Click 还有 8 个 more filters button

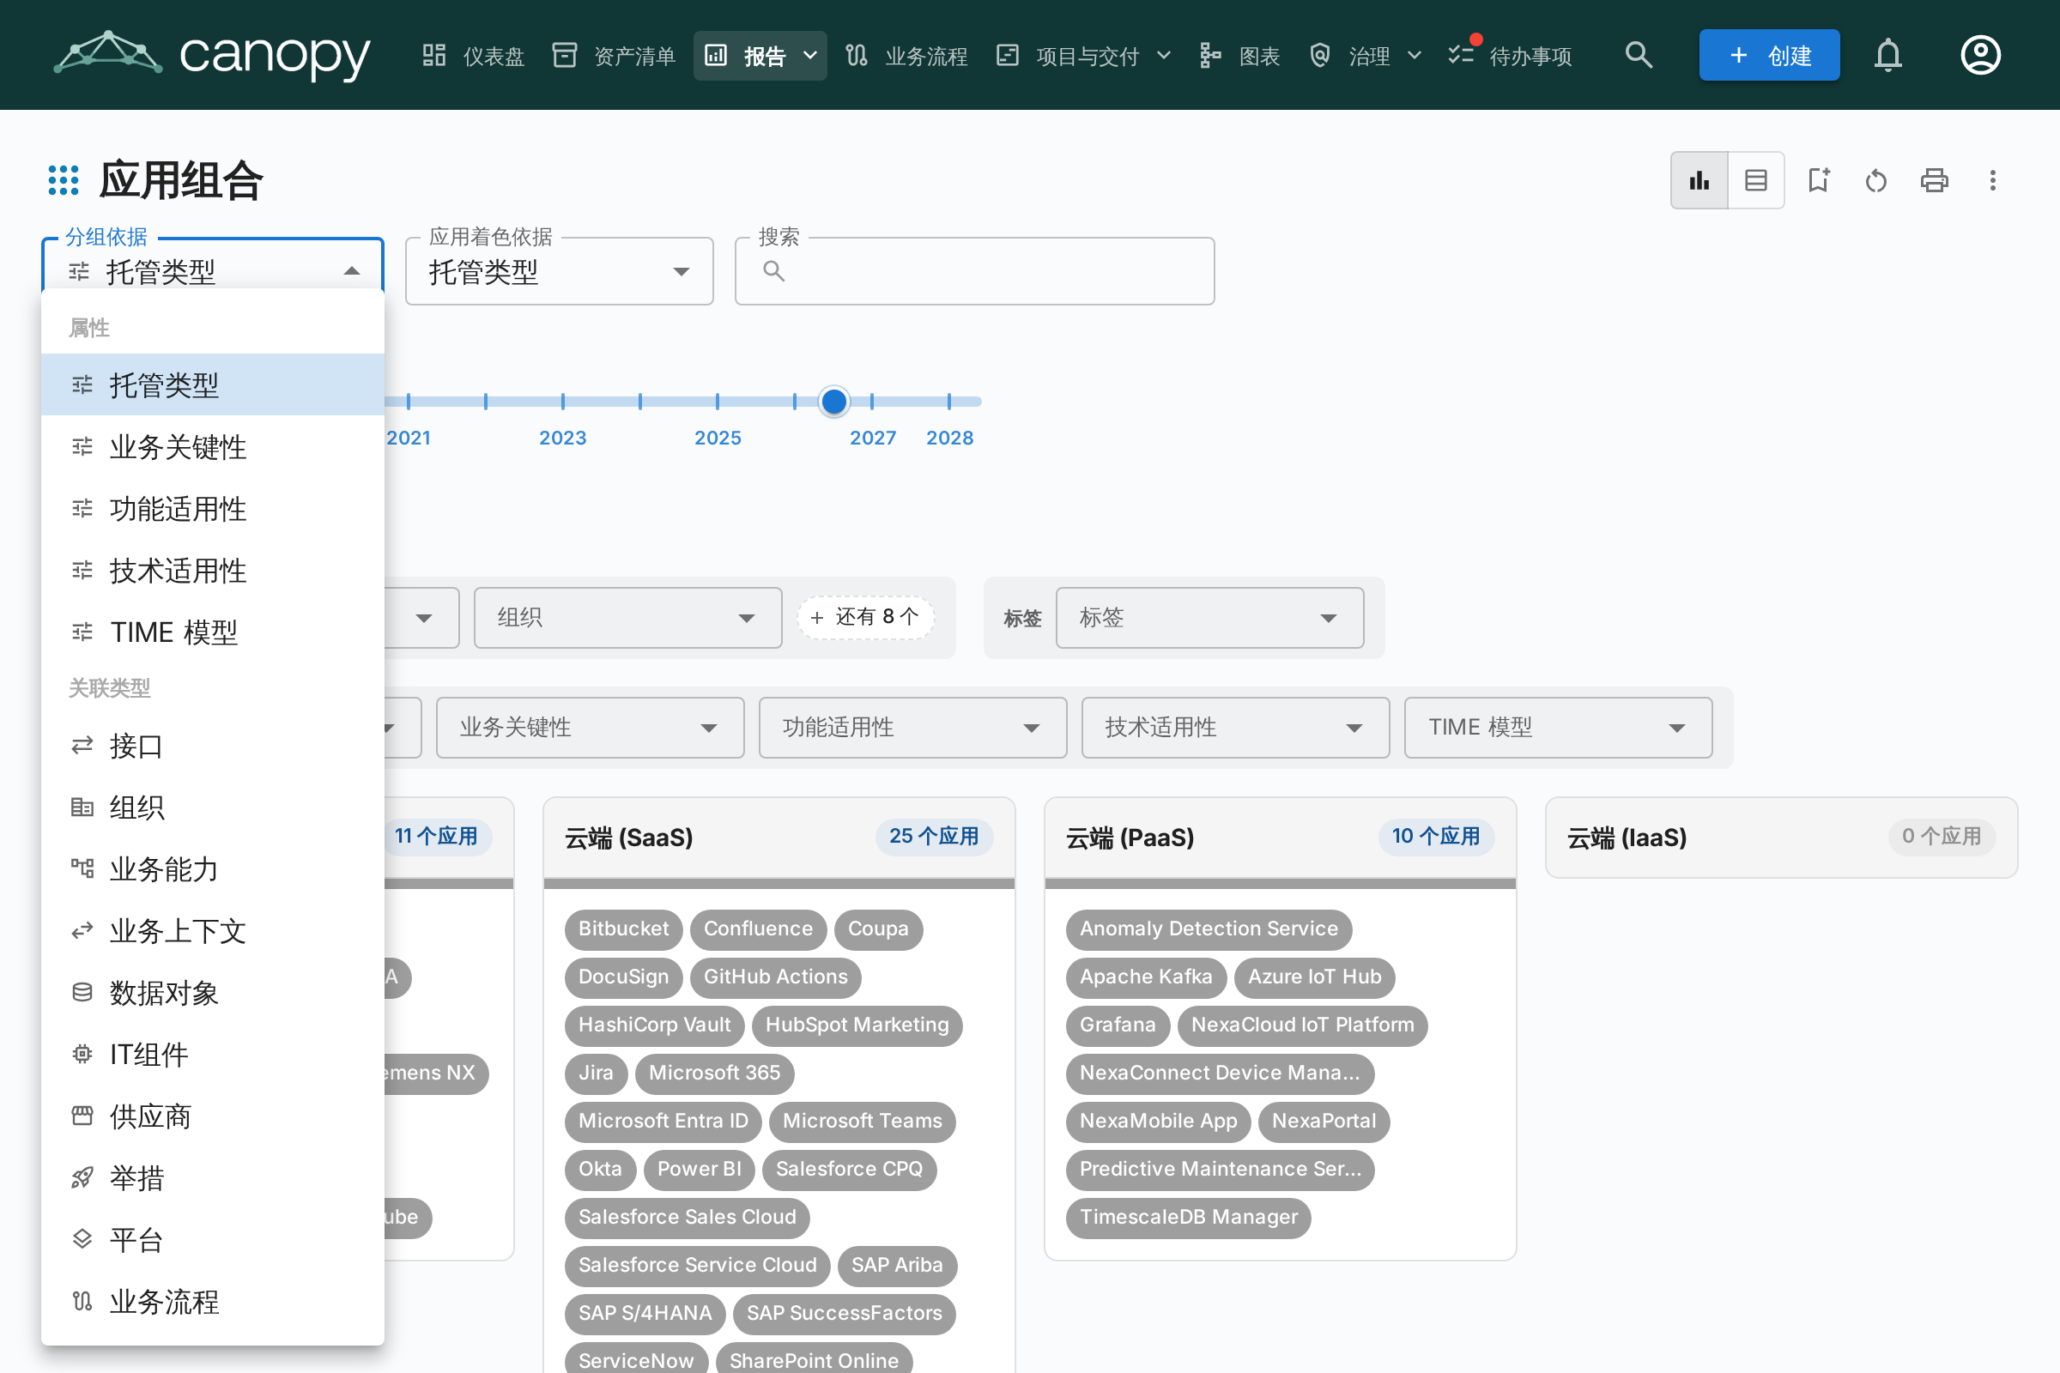coord(864,617)
